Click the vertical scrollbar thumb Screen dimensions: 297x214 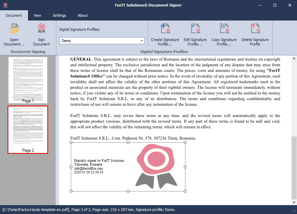pyautogui.click(x=294, y=168)
